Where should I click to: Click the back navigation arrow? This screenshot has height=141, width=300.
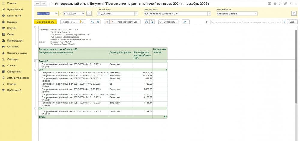coord(37,4)
